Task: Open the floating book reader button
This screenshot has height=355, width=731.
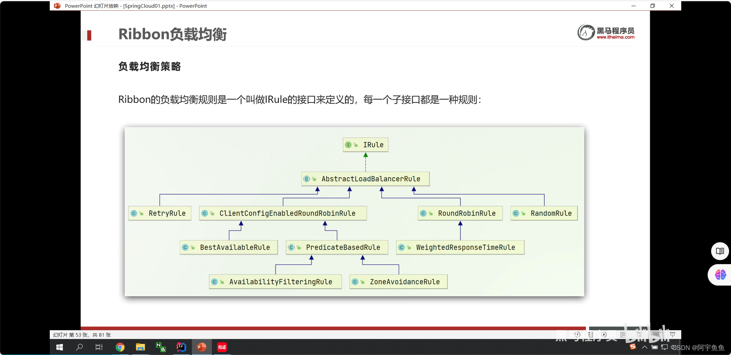Action: pos(720,251)
